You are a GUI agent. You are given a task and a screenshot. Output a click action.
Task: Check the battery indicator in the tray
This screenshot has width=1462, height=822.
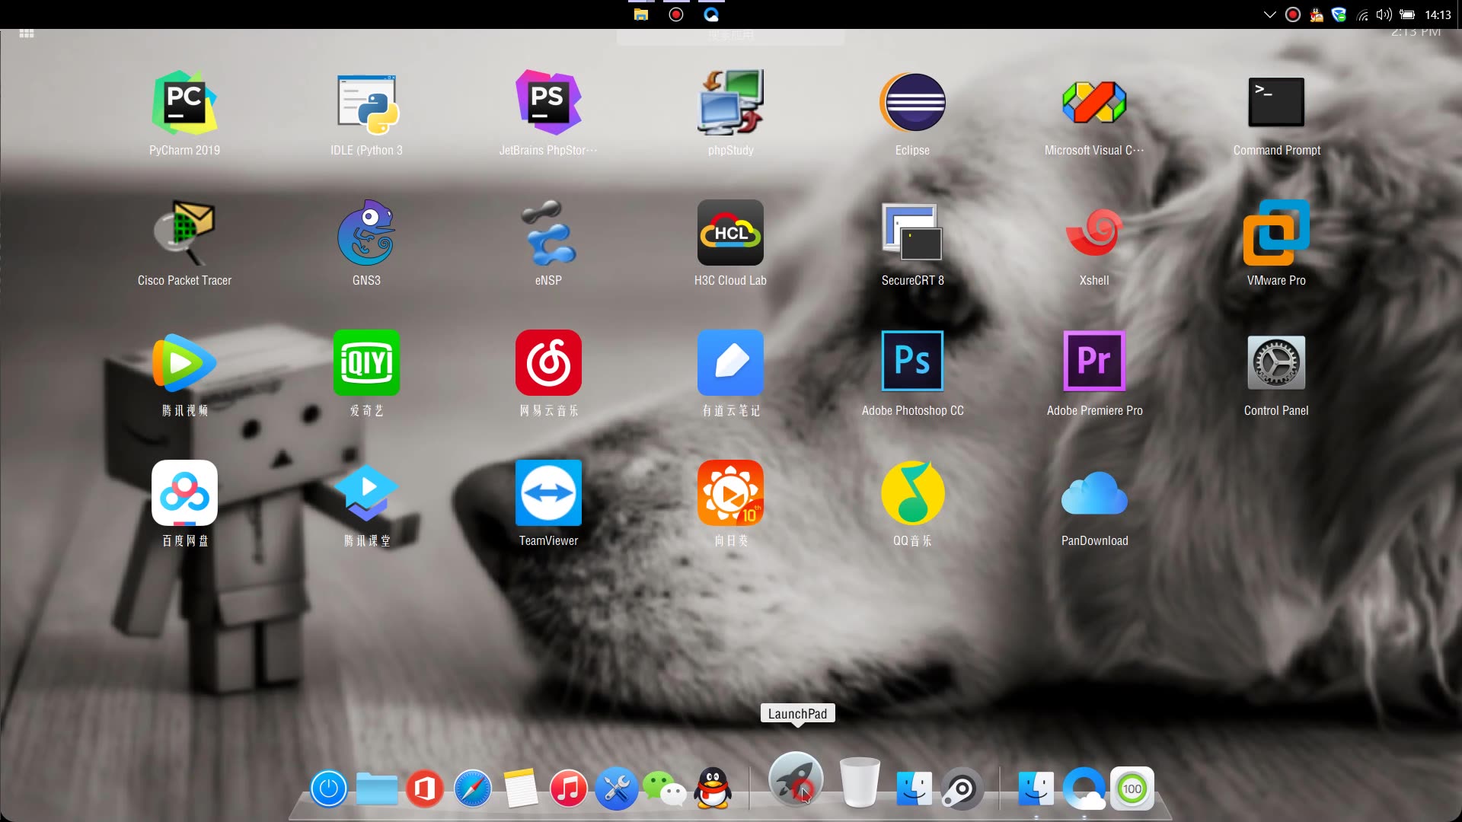(1407, 14)
